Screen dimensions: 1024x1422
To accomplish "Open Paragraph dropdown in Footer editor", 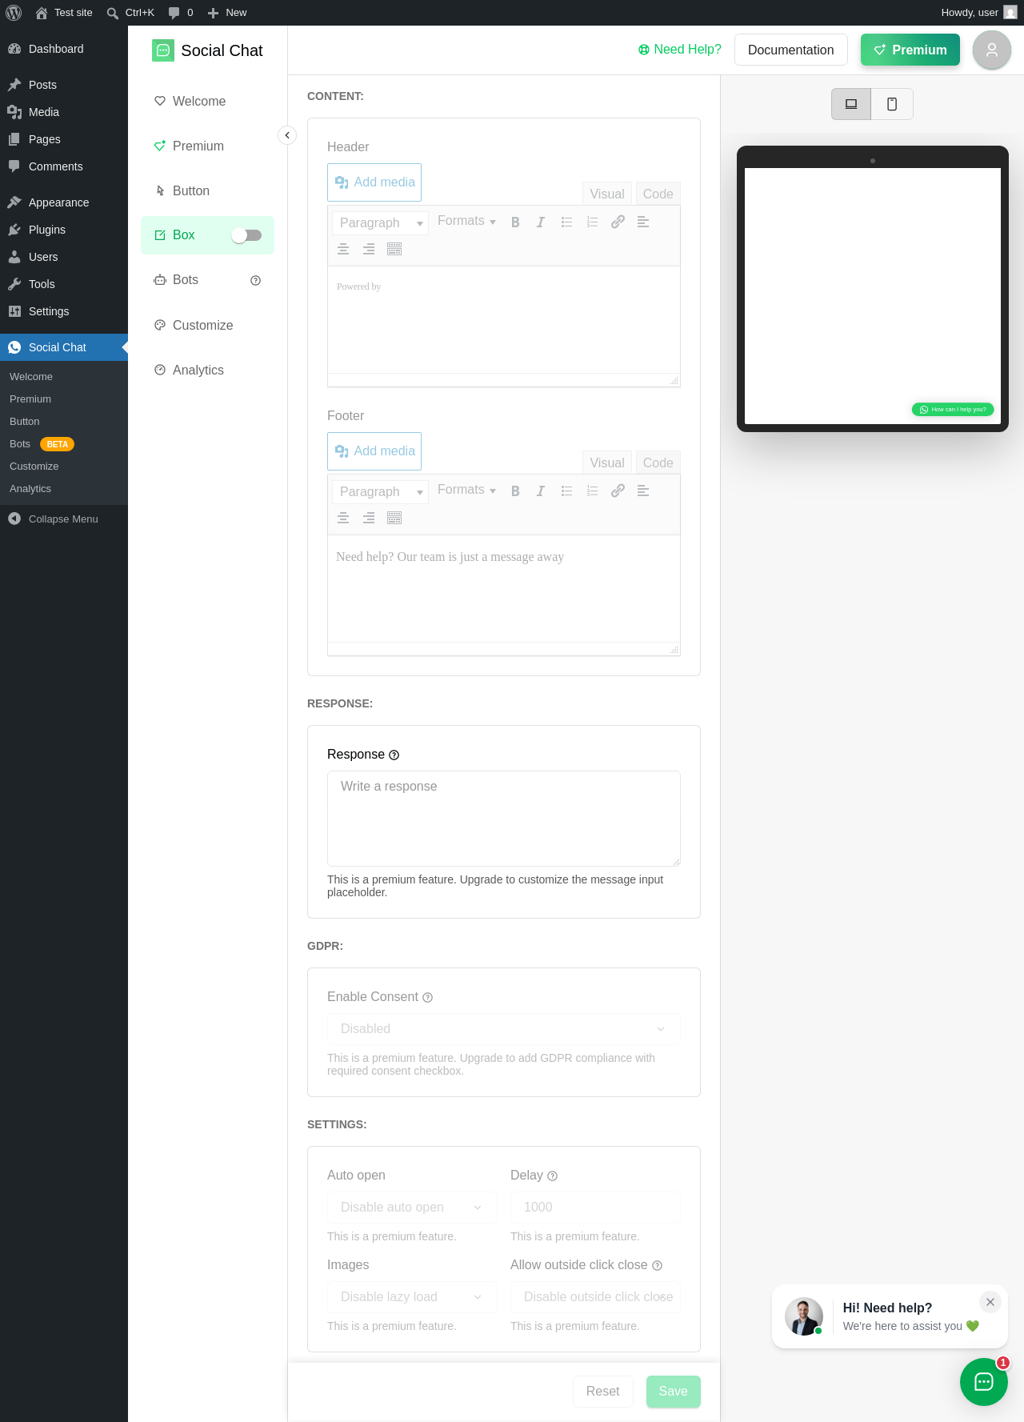I will 380,491.
